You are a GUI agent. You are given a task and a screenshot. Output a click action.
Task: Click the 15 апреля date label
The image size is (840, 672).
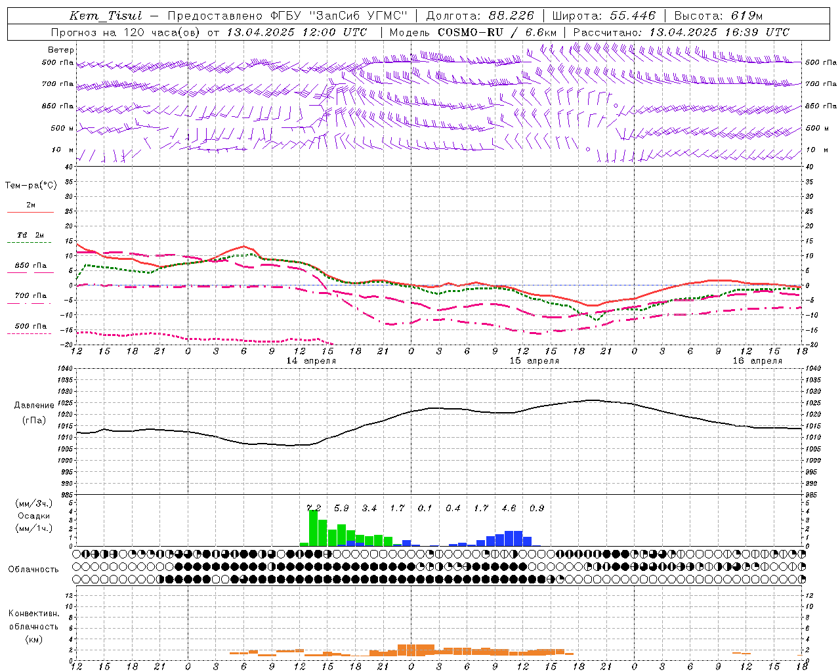tap(534, 361)
